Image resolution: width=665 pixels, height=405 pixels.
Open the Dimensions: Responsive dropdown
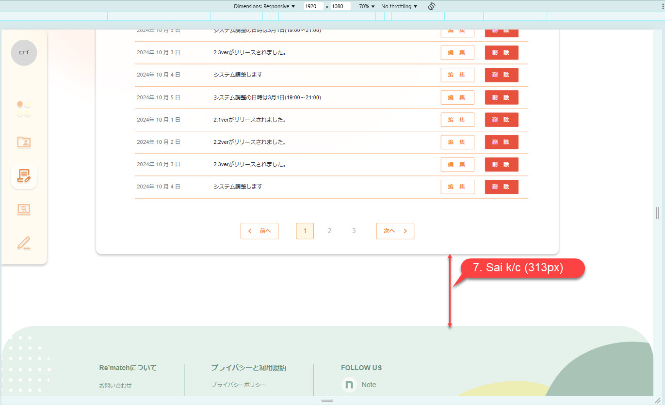[264, 6]
